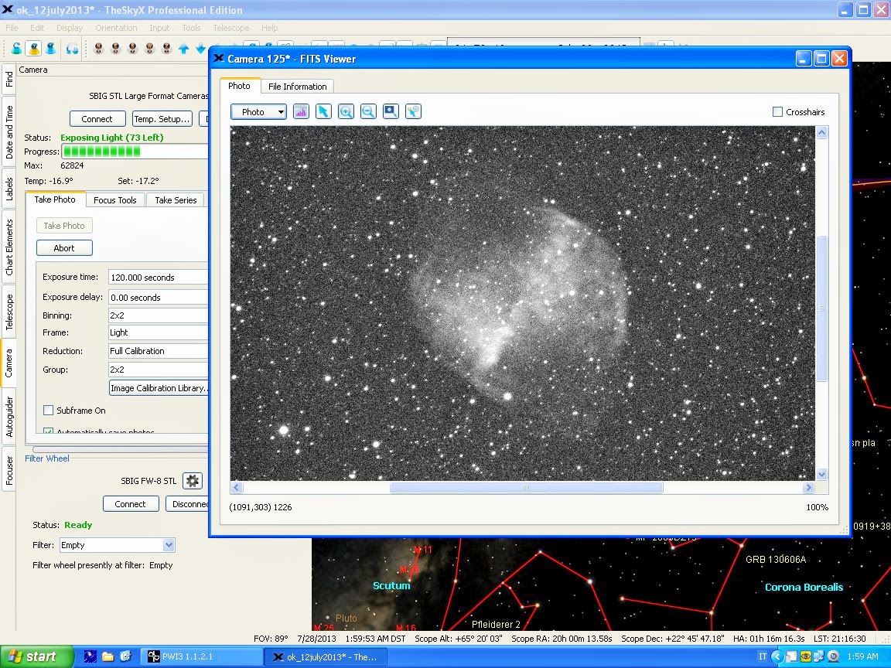Viewport: 891px width, 668px height.
Task: Toggle the Subframe On checkbox
Action: 49,411
